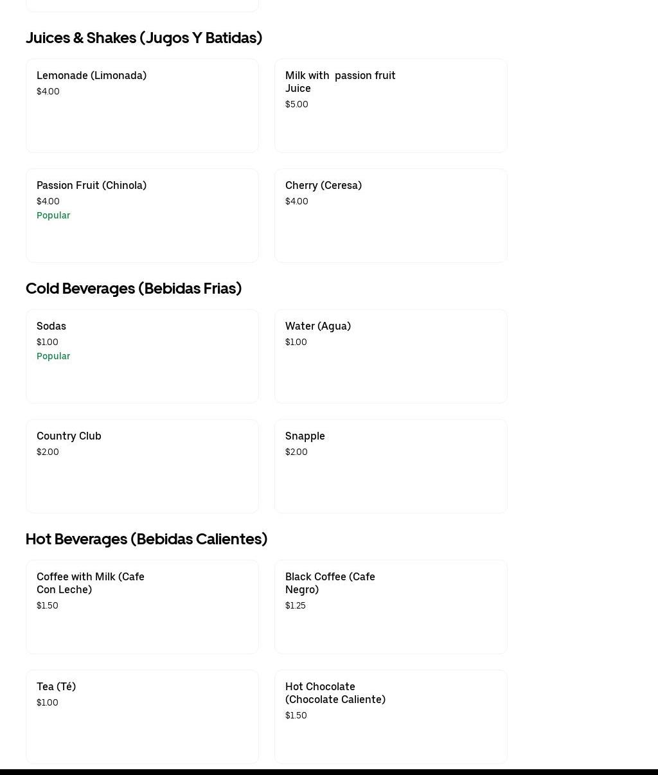Click the Cold Beverages (Bebidas Frias) heading

point(134,289)
